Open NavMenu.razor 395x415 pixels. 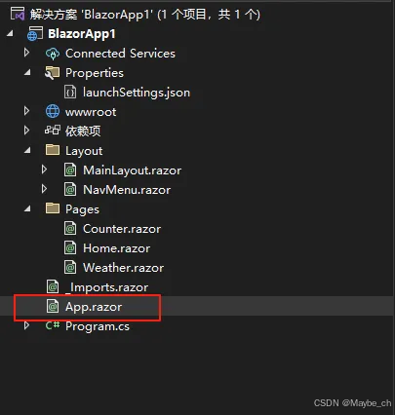point(127,190)
